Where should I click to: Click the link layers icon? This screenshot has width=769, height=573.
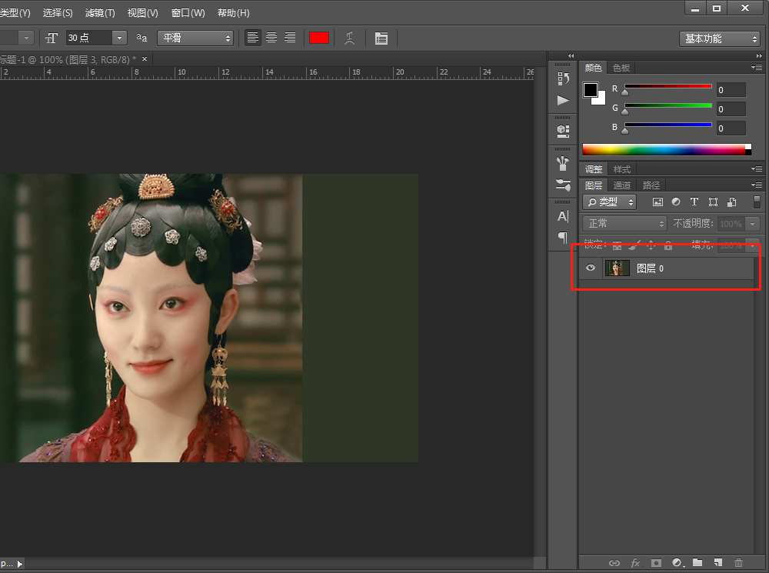(614, 563)
